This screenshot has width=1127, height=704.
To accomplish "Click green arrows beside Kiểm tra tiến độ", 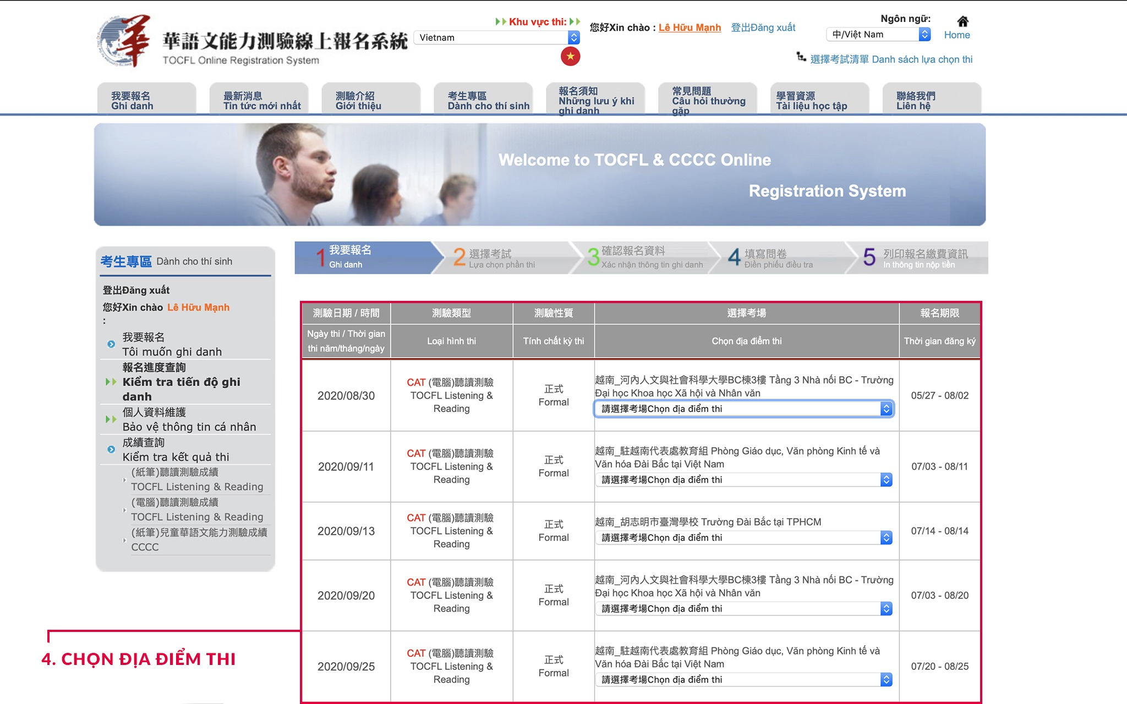I will click(x=111, y=382).
